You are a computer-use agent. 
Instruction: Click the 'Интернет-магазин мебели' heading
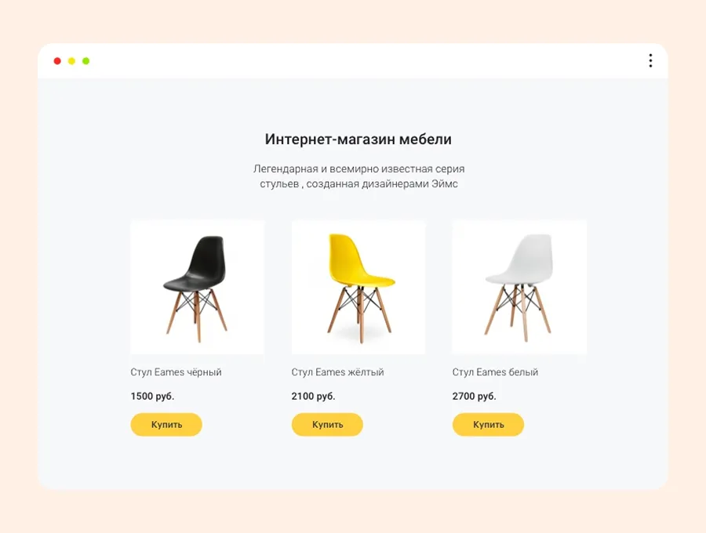point(358,139)
